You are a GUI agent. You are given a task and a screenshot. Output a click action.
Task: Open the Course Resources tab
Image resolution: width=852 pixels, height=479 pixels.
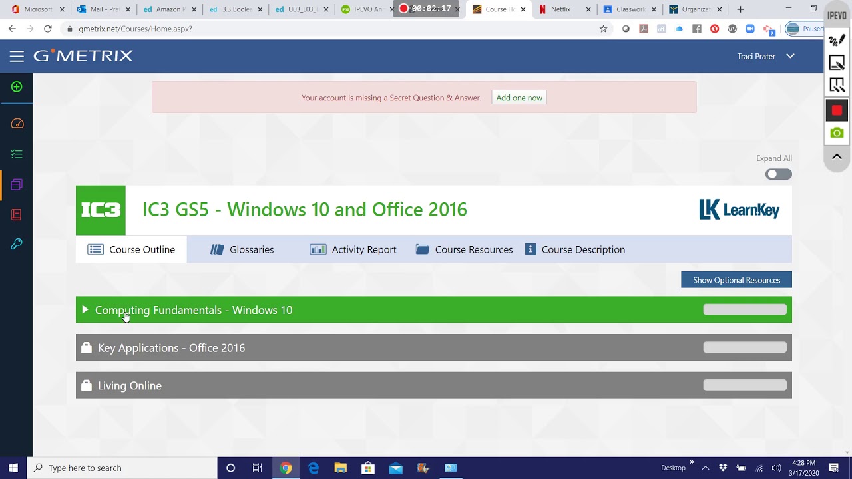tap(464, 249)
